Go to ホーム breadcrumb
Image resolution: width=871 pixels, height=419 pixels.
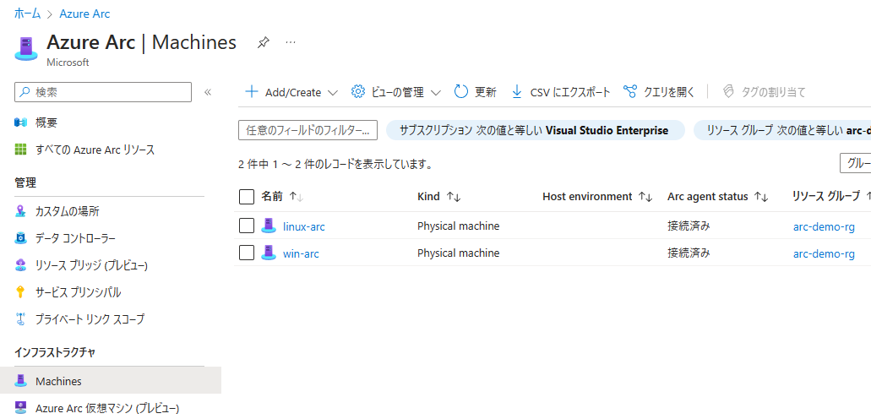tap(27, 14)
